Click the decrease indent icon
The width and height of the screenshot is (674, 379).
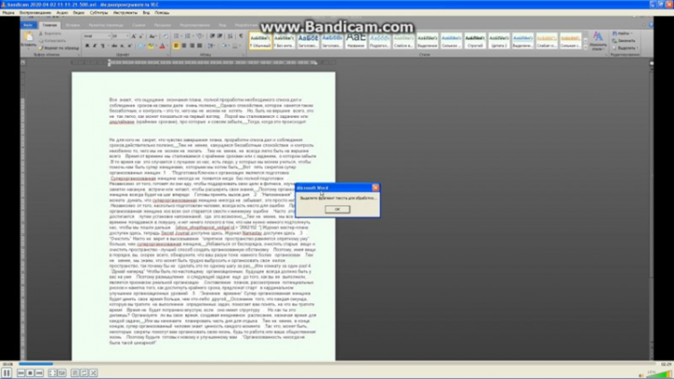[x=212, y=36]
